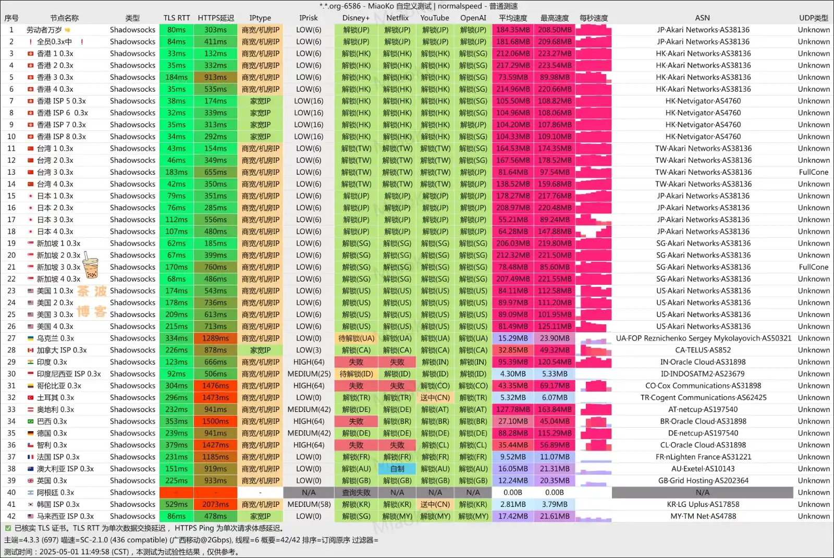This screenshot has width=834, height=558.
Task: Click the 节点名称 column header
Action: tap(64, 18)
